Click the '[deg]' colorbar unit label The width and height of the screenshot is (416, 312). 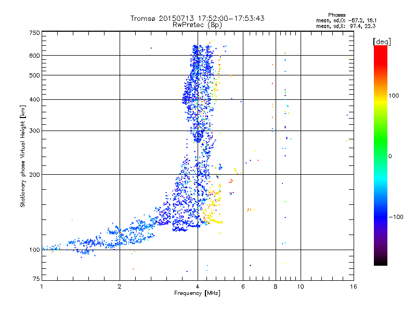pyautogui.click(x=382, y=42)
